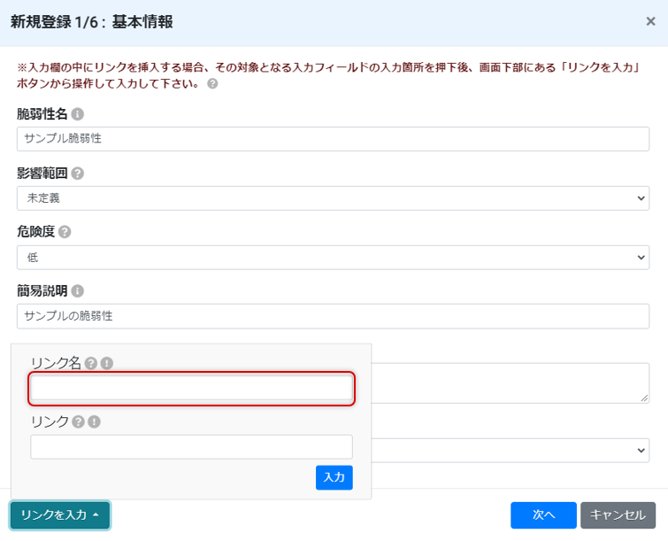Click the question-mark icon next to リンク名
This screenshot has width=668, height=541.
tap(91, 363)
